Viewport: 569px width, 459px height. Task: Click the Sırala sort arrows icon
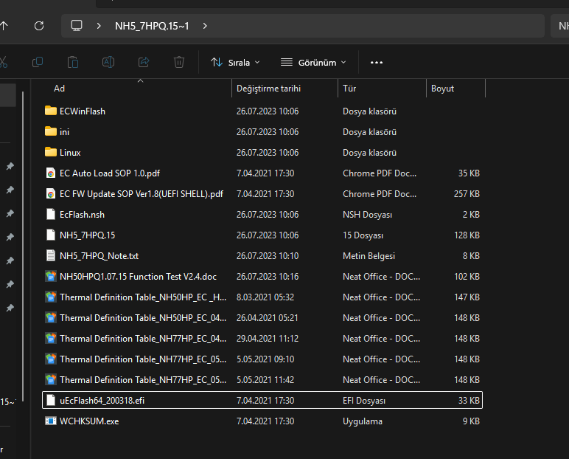click(217, 62)
